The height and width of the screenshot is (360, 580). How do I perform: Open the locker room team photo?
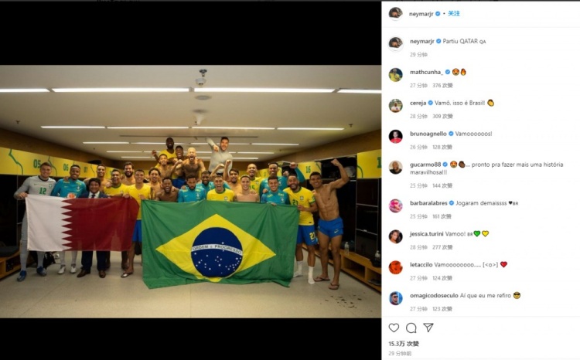(190, 192)
